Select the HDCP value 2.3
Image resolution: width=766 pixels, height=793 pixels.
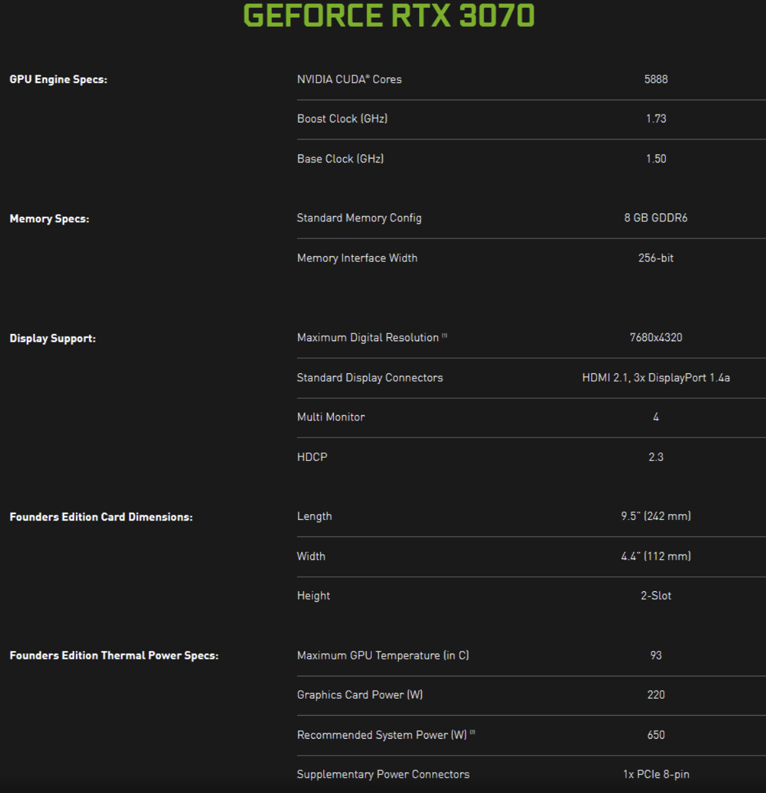point(656,457)
